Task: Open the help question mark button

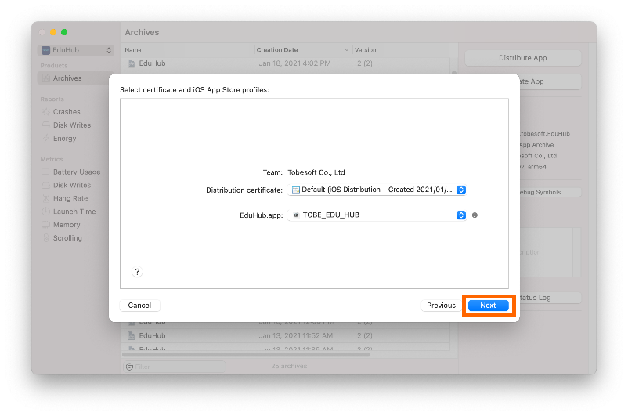Action: pyautogui.click(x=137, y=272)
